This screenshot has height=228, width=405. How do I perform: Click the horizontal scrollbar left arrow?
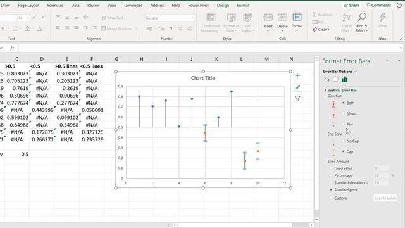tap(175, 225)
